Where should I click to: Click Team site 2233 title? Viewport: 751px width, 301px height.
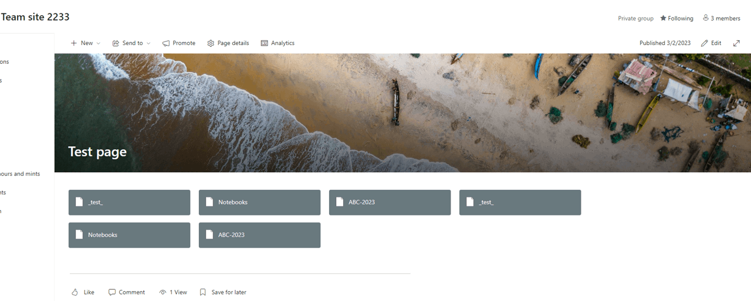tap(35, 17)
